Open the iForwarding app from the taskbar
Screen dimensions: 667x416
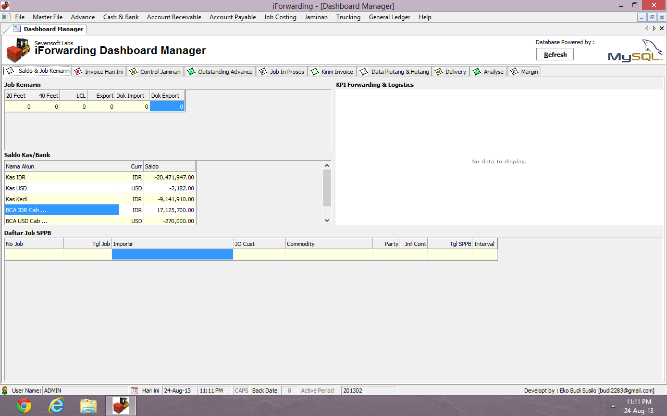(x=120, y=405)
